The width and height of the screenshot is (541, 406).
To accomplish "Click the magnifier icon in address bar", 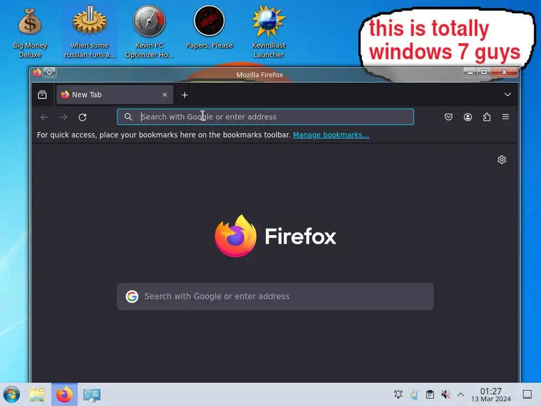I will pos(128,117).
